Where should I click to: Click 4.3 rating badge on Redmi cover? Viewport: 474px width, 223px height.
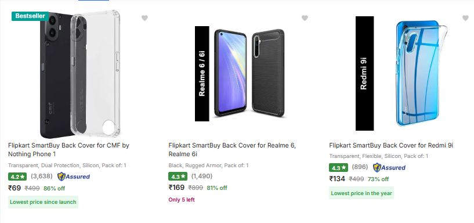click(338, 168)
